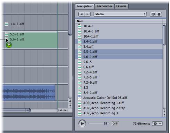Select 3.4-1.aiff in the browser list
This screenshot has height=133, width=170.
point(119,41)
